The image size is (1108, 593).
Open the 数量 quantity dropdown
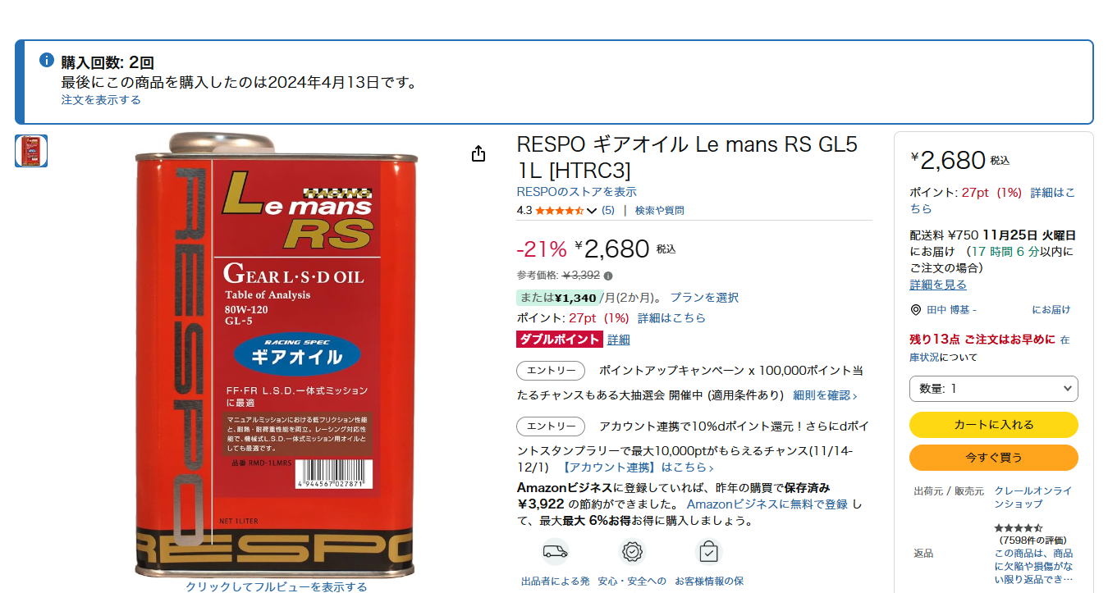(x=993, y=389)
